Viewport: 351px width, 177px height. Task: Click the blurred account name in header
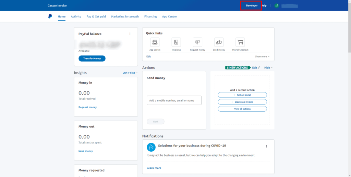pos(289,6)
